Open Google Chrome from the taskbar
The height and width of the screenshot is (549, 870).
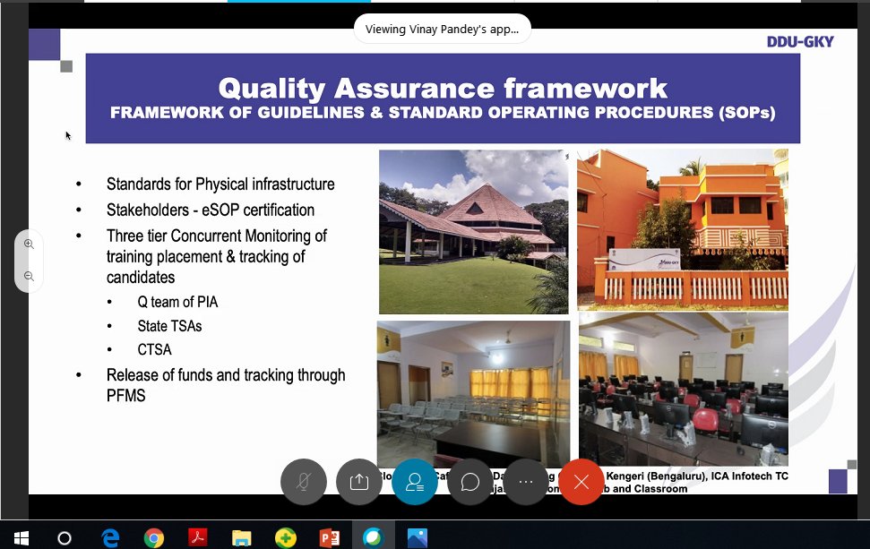coord(153,537)
